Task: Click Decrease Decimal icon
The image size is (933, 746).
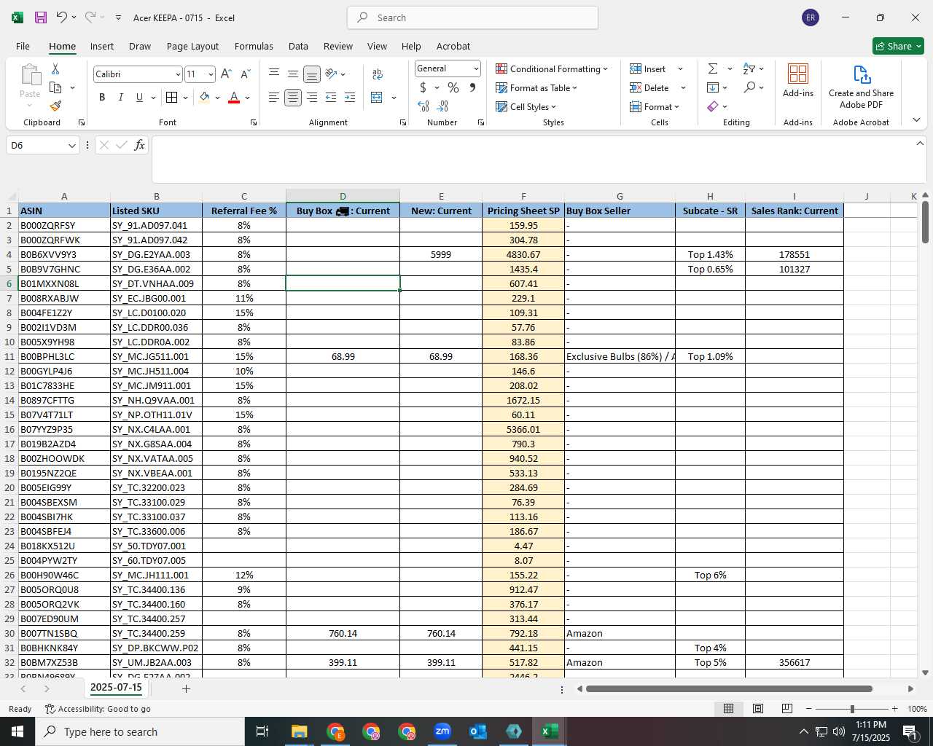Action: pos(442,106)
